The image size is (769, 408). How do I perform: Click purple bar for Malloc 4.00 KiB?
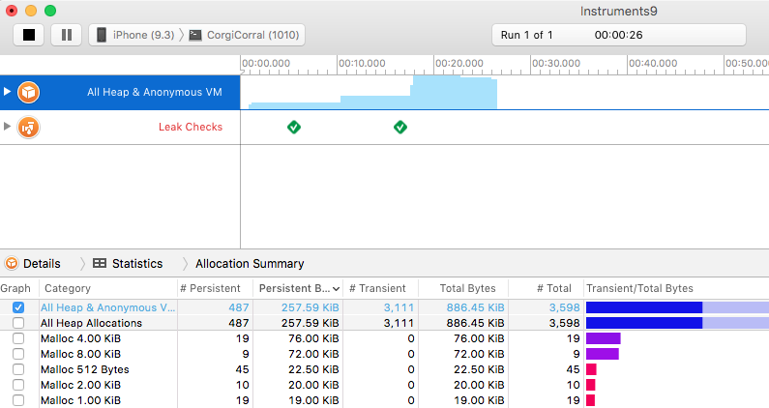(604, 338)
